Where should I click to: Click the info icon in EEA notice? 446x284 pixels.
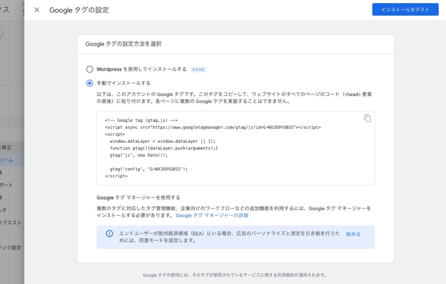tap(109, 233)
